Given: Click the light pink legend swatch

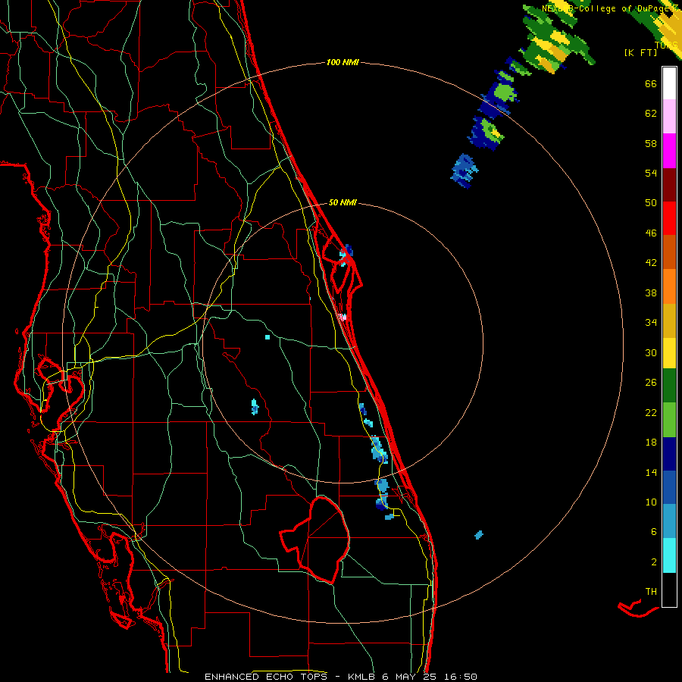Looking at the screenshot, I should (x=669, y=117).
